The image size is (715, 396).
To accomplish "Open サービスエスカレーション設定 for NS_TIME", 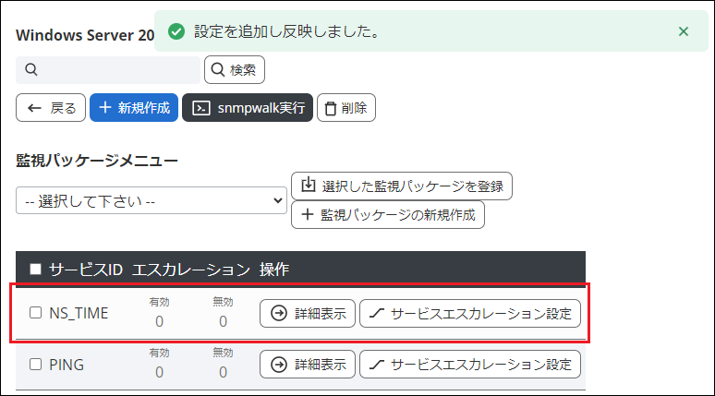I will (x=470, y=313).
